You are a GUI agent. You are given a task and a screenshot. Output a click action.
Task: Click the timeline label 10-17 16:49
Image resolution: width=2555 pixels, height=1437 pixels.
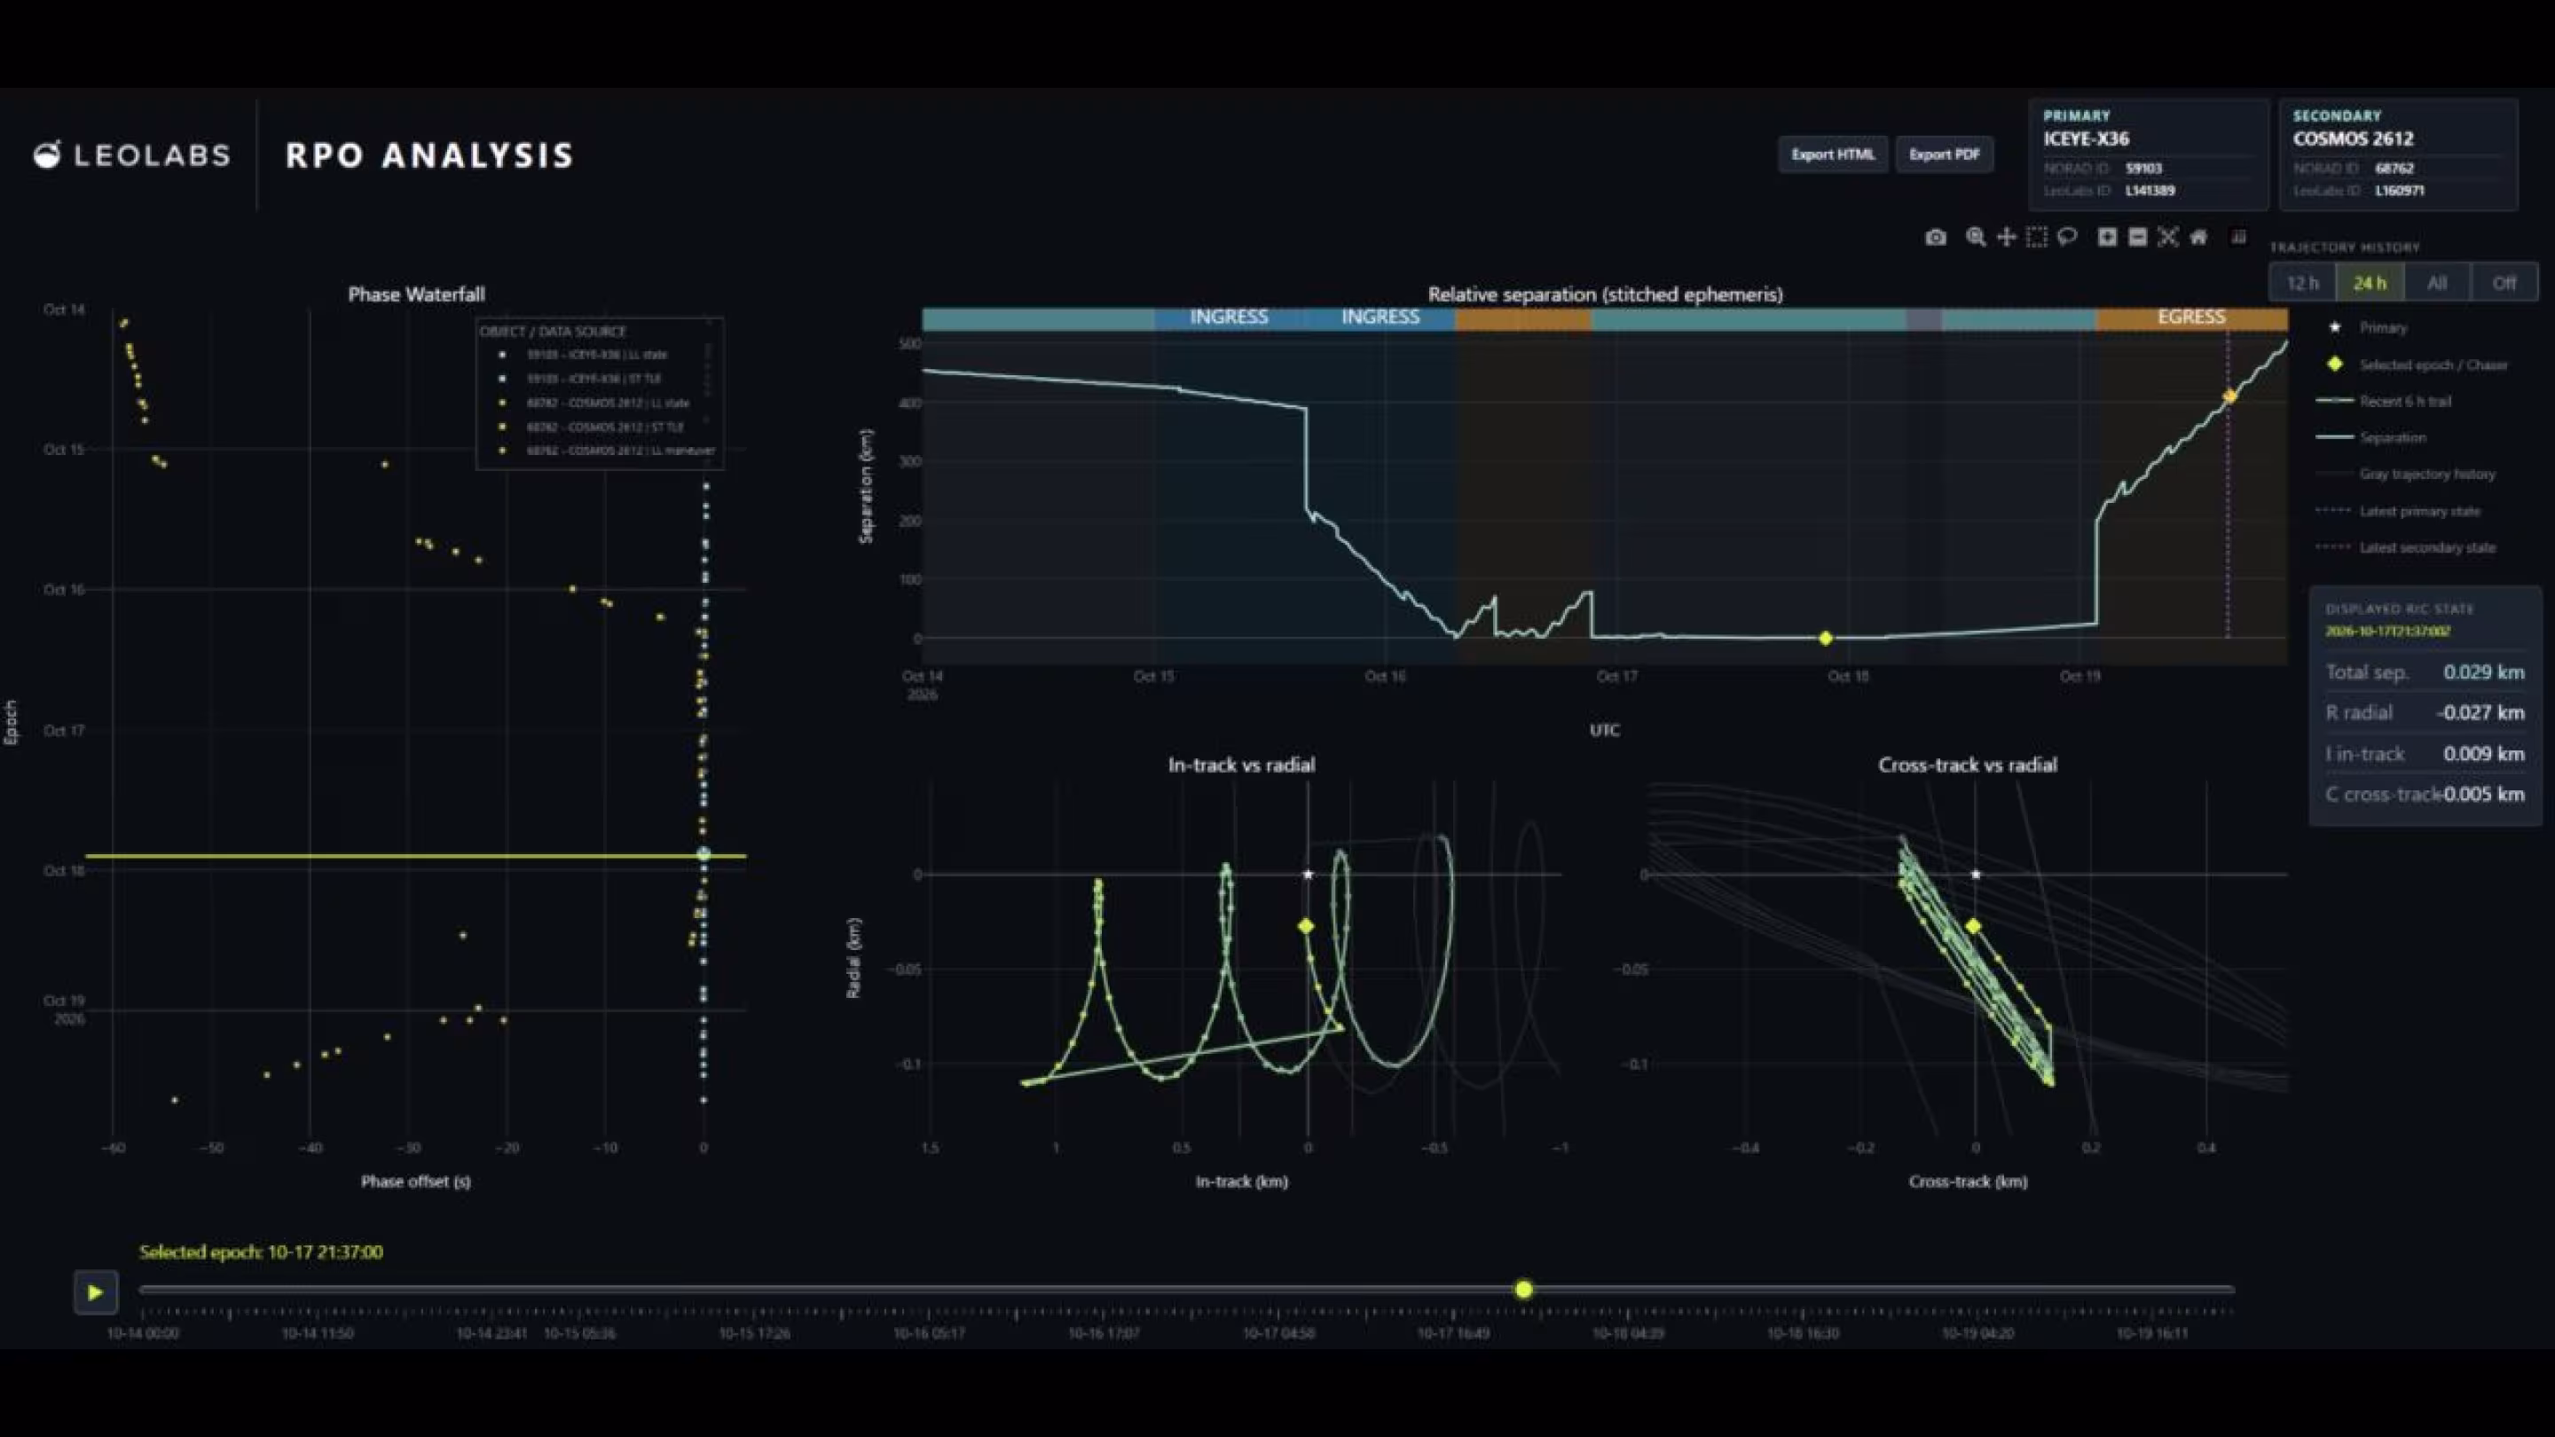(x=1453, y=1334)
